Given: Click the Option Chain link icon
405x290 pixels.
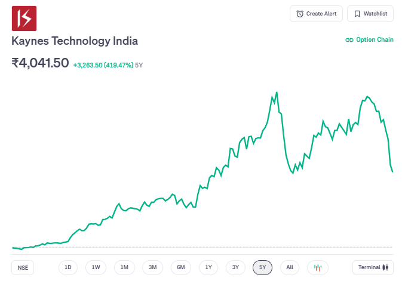Looking at the screenshot, I should coord(349,40).
